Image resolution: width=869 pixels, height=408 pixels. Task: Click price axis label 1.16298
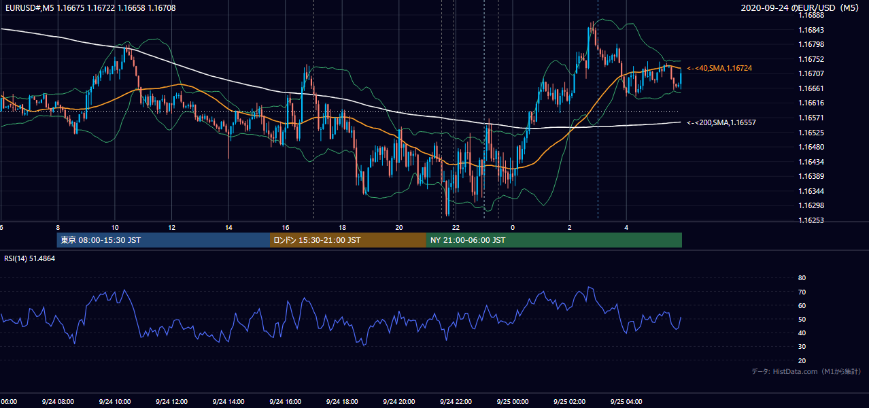pyautogui.click(x=811, y=205)
